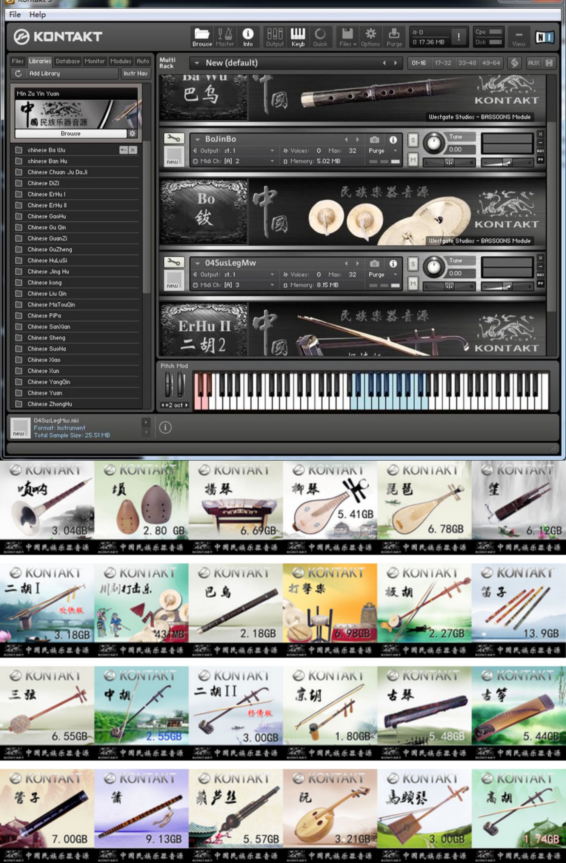This screenshot has width=566, height=863.
Task: Click the refresh icon beside Add Library
Action: tap(18, 74)
